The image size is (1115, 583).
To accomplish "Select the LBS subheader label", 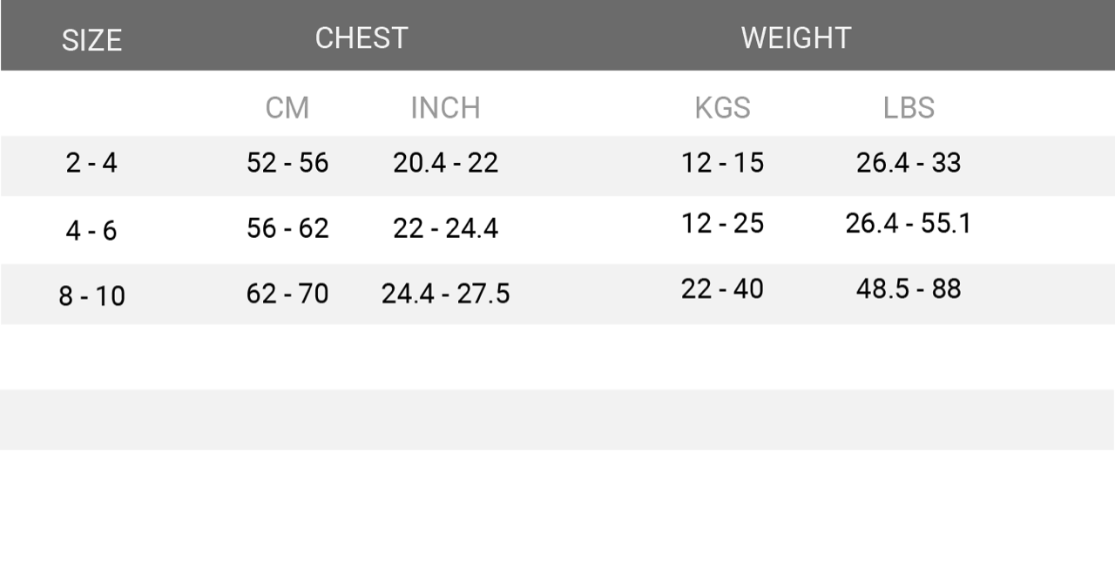I will click(909, 108).
